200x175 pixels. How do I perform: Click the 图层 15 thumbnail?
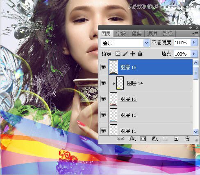point(114,67)
